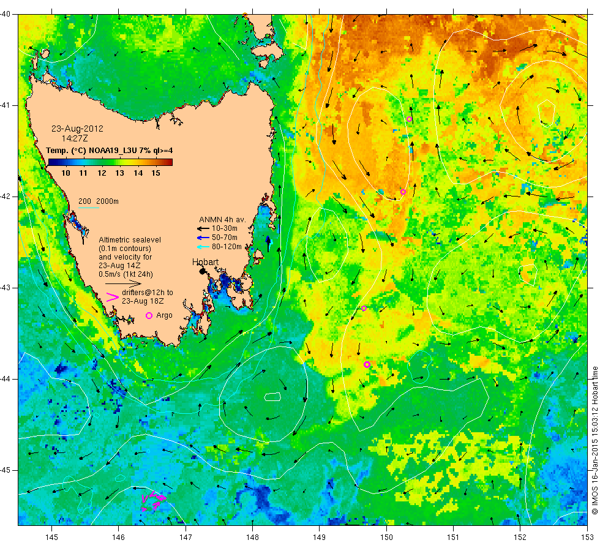Viewport: 600px width, 551px height.
Task: Click the cyan 80-120m legend arrow
Action: tap(203, 247)
